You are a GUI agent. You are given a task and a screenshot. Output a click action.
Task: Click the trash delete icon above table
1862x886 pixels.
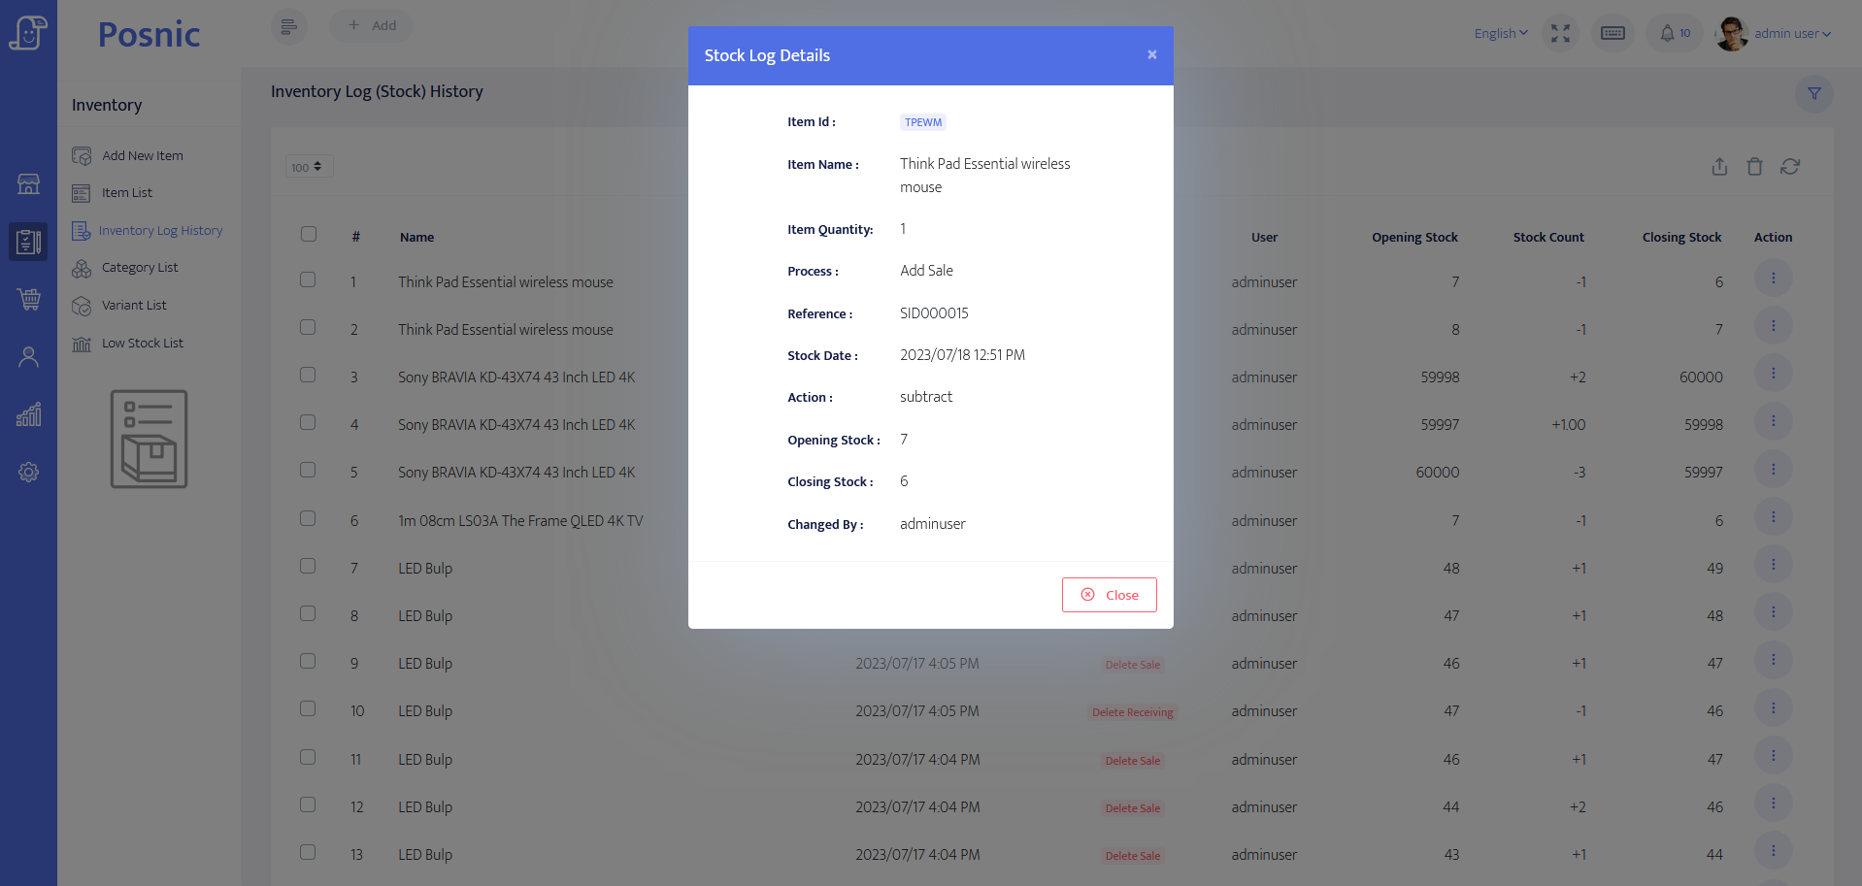point(1754,167)
